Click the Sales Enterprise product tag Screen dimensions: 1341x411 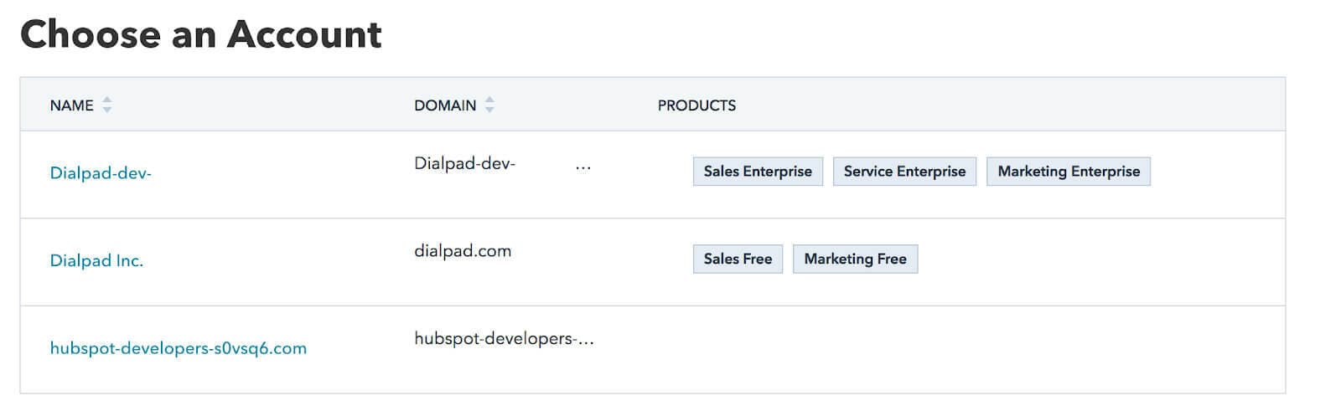click(x=758, y=171)
